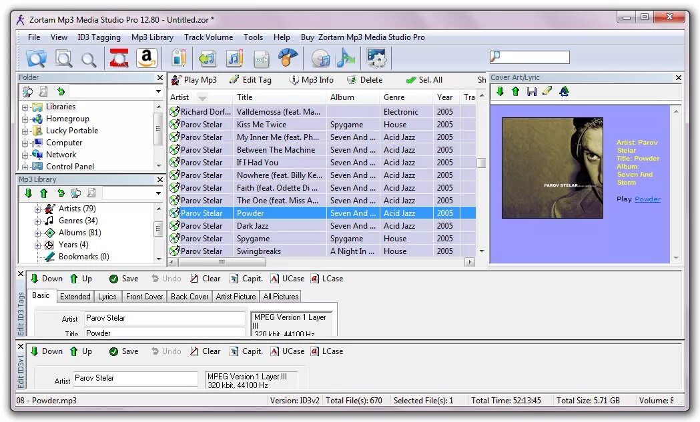Close the Edit ID3 Tags panel

(21, 273)
